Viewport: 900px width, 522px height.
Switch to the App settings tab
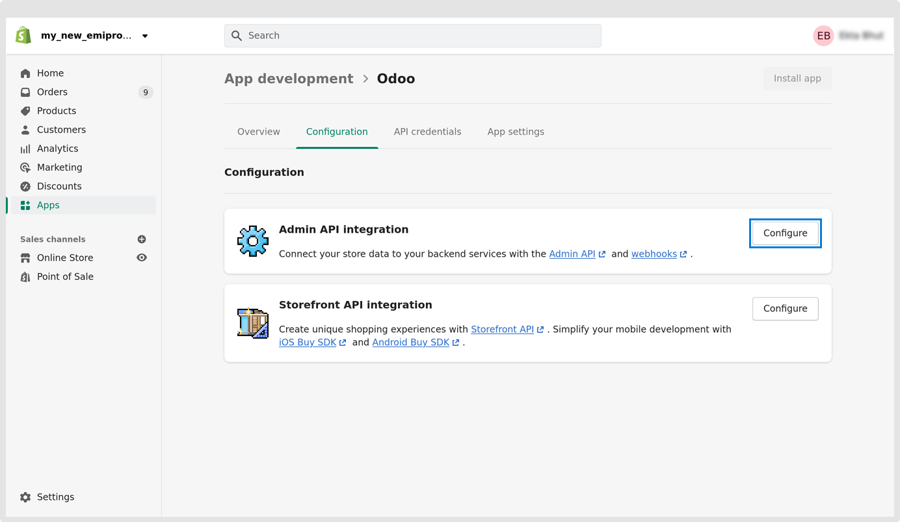(516, 132)
